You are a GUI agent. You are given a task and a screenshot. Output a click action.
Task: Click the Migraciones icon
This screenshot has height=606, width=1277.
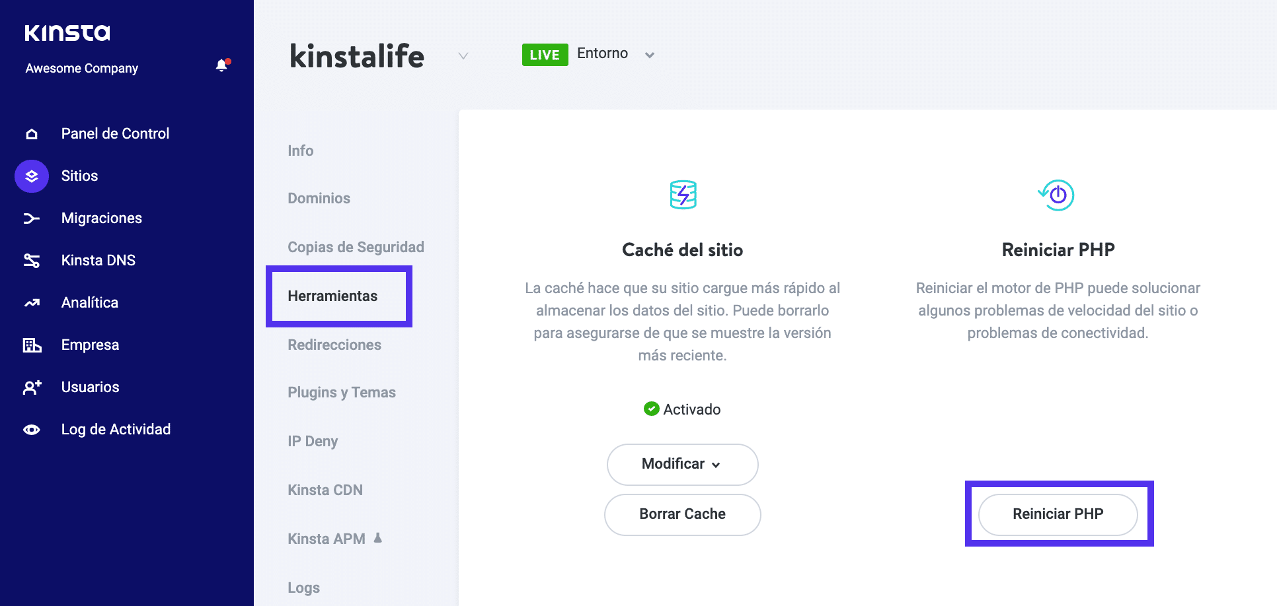pos(31,218)
